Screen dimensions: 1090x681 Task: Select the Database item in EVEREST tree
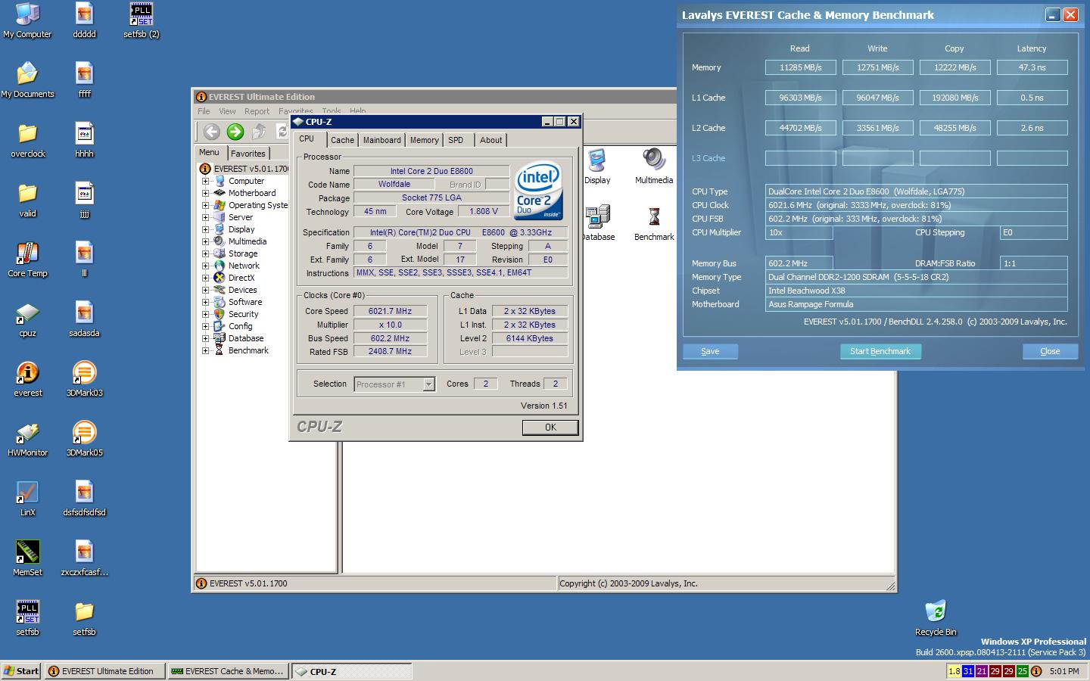coord(246,338)
